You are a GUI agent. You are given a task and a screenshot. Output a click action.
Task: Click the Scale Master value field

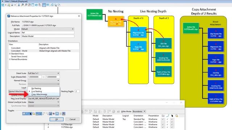(35, 77)
